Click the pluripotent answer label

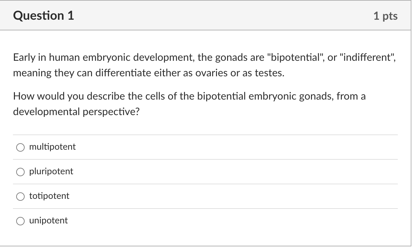coord(51,172)
